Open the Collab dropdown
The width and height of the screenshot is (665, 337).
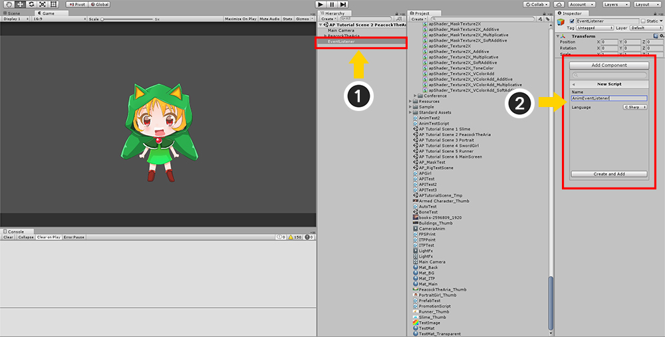tap(537, 4)
